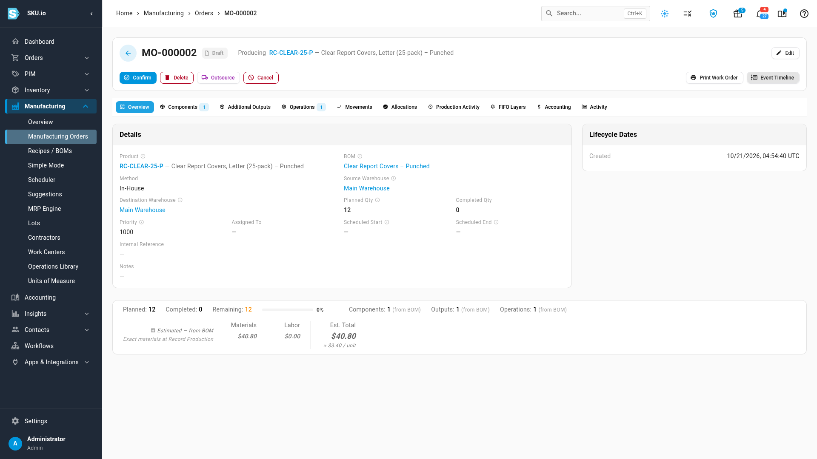Click the completion progress bar
817x459 pixels.
point(288,310)
